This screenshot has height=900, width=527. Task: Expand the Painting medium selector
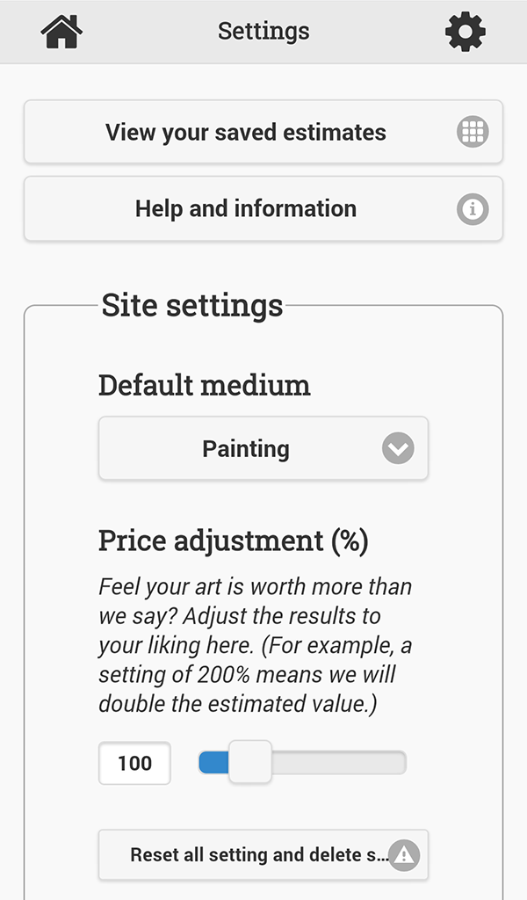point(263,448)
